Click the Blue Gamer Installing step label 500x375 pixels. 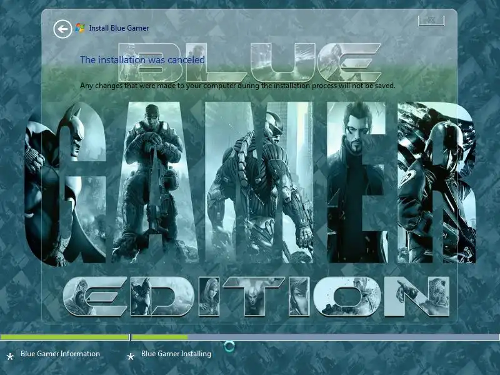point(176,354)
